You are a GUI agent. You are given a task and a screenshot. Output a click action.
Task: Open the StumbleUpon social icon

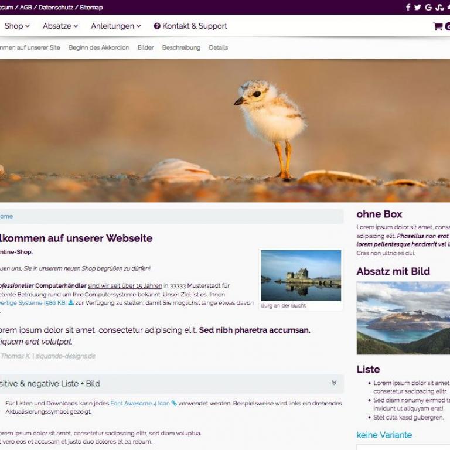(439, 8)
